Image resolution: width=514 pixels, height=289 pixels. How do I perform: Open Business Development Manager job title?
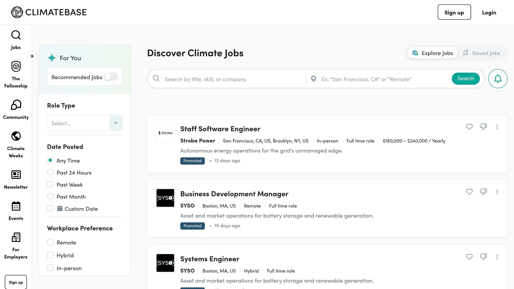coord(234,194)
